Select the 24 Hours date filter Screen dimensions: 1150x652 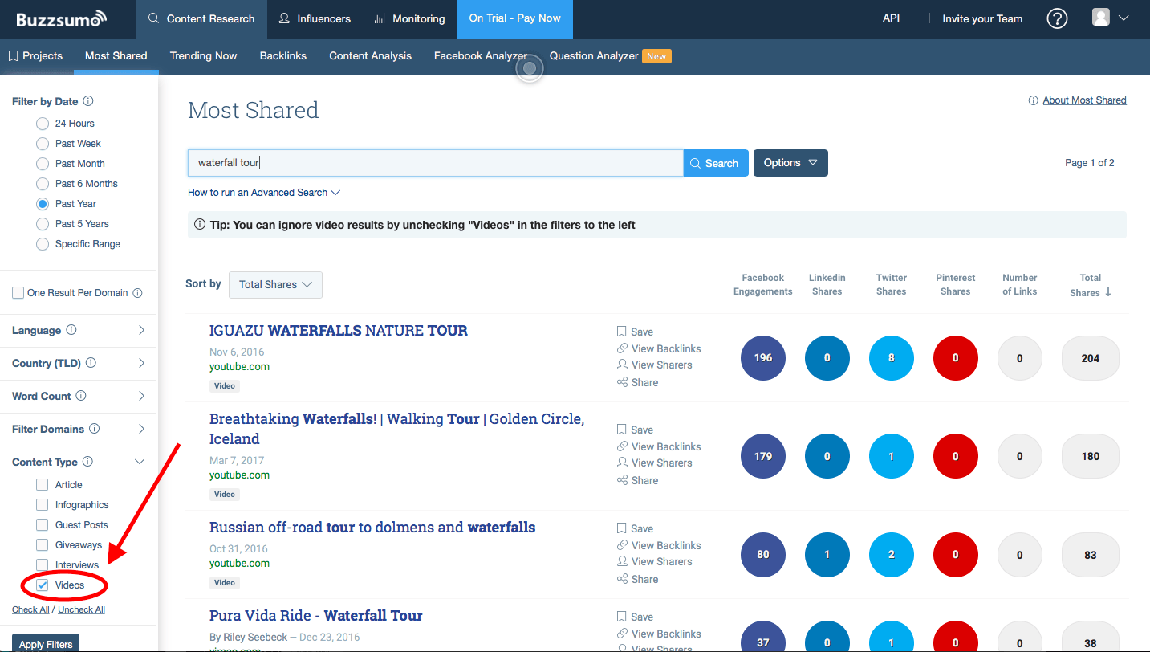tap(43, 124)
